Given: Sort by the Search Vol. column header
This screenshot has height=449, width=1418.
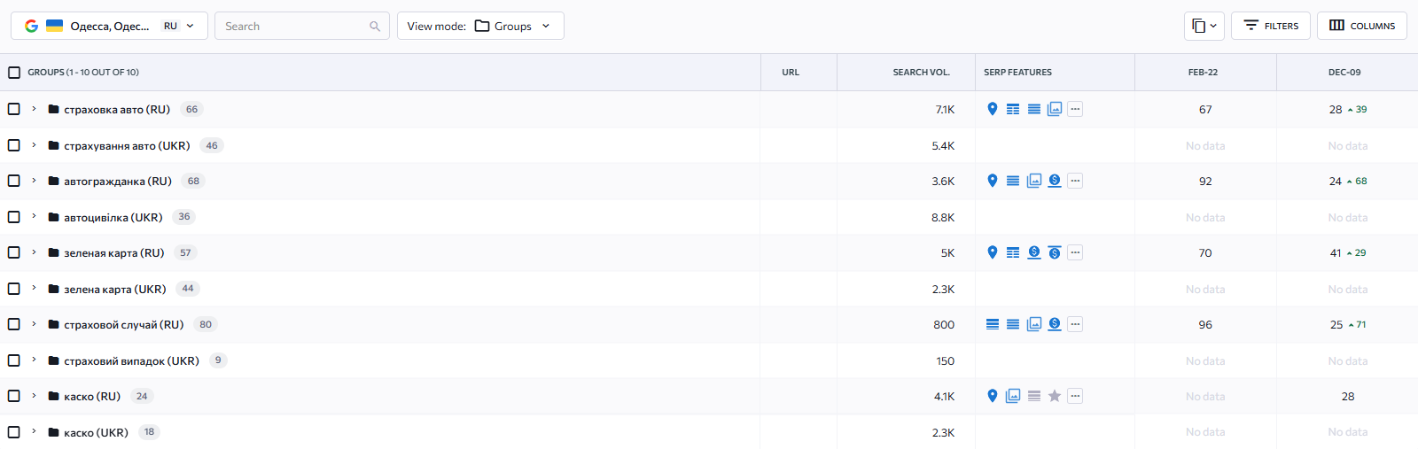Looking at the screenshot, I should coord(921,73).
